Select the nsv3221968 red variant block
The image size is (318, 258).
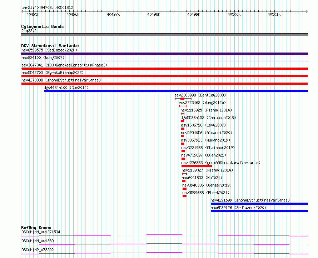183,151
